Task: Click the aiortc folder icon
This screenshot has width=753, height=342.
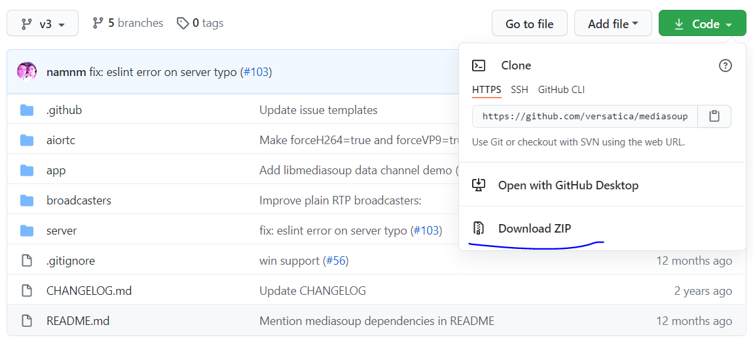Action: coord(27,140)
